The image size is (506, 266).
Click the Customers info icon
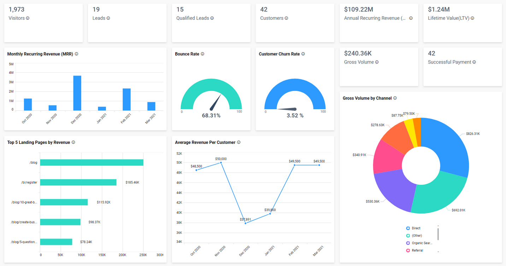click(x=287, y=18)
